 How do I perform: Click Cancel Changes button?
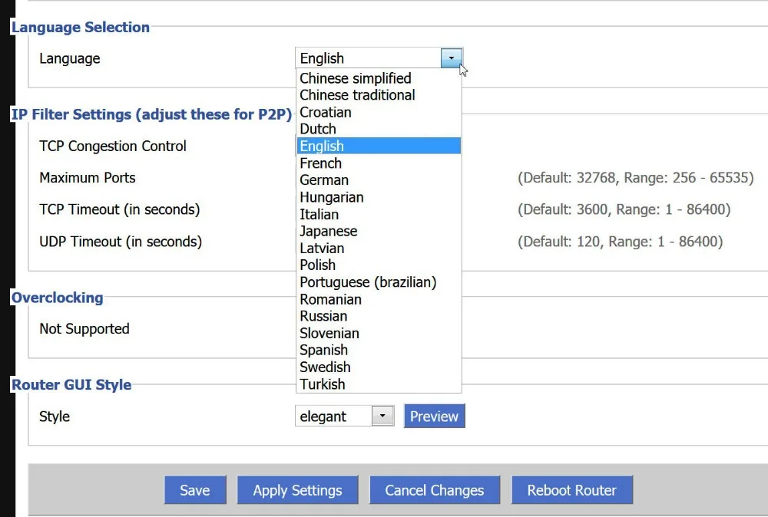435,490
